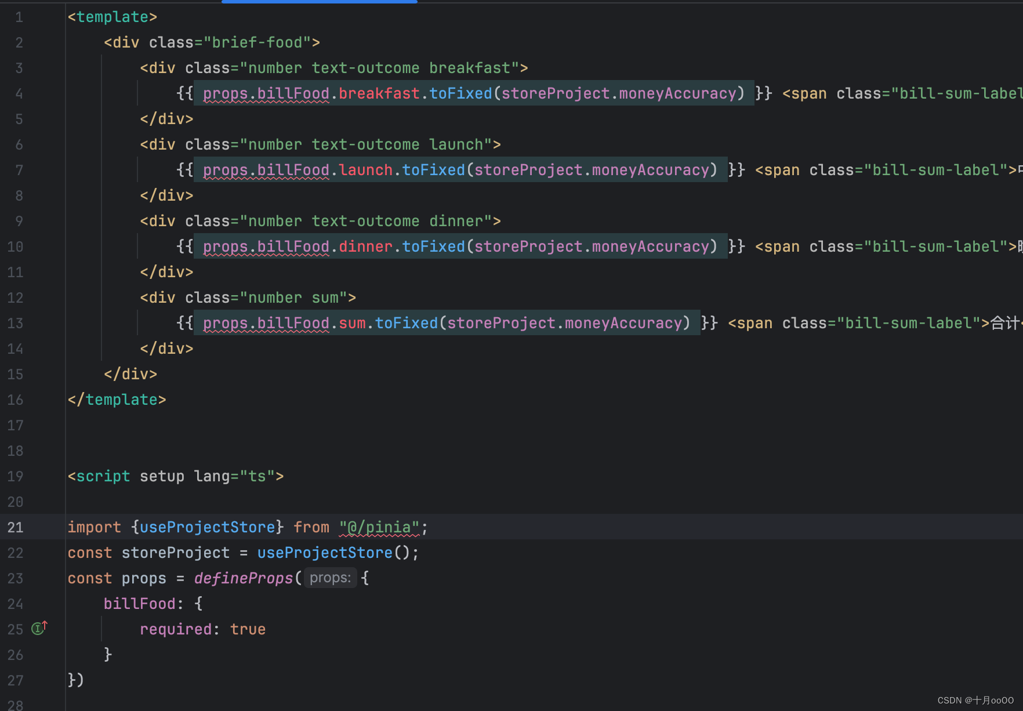Viewport: 1023px width, 711px height.
Task: Click 'useProjectStore()' call on line 22
Action: tap(334, 553)
